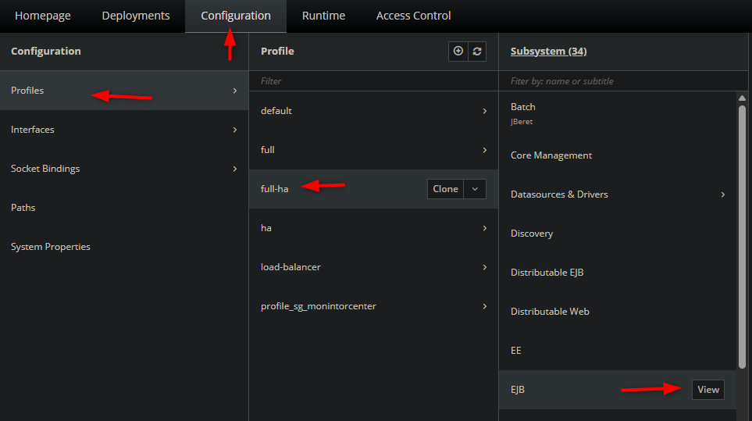Click the Subsystem (34) header link

click(548, 52)
